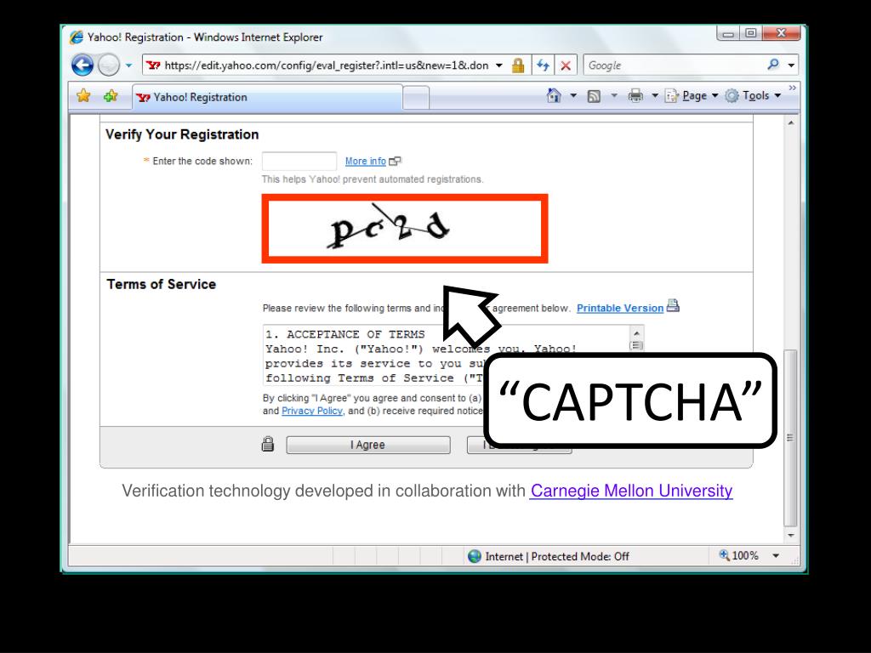This screenshot has width=871, height=653.
Task: Open the Favorites Center star icon
Action: tap(83, 96)
